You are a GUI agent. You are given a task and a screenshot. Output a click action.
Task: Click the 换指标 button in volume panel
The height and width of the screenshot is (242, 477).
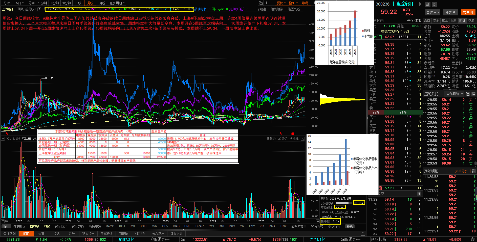pyautogui.click(x=294, y=139)
